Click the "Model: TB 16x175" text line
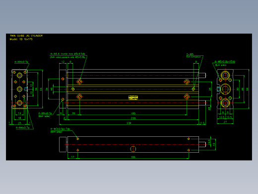Viewport: 258px width, 194px height. tap(21, 39)
